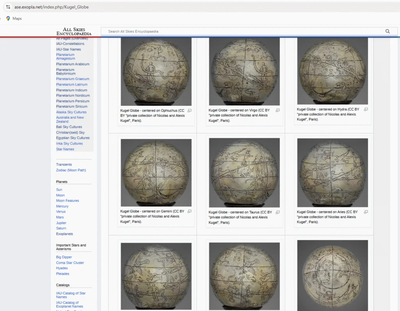This screenshot has width=400, height=311.
Task: Go to Planetarium Almagestum page
Action: (x=66, y=57)
